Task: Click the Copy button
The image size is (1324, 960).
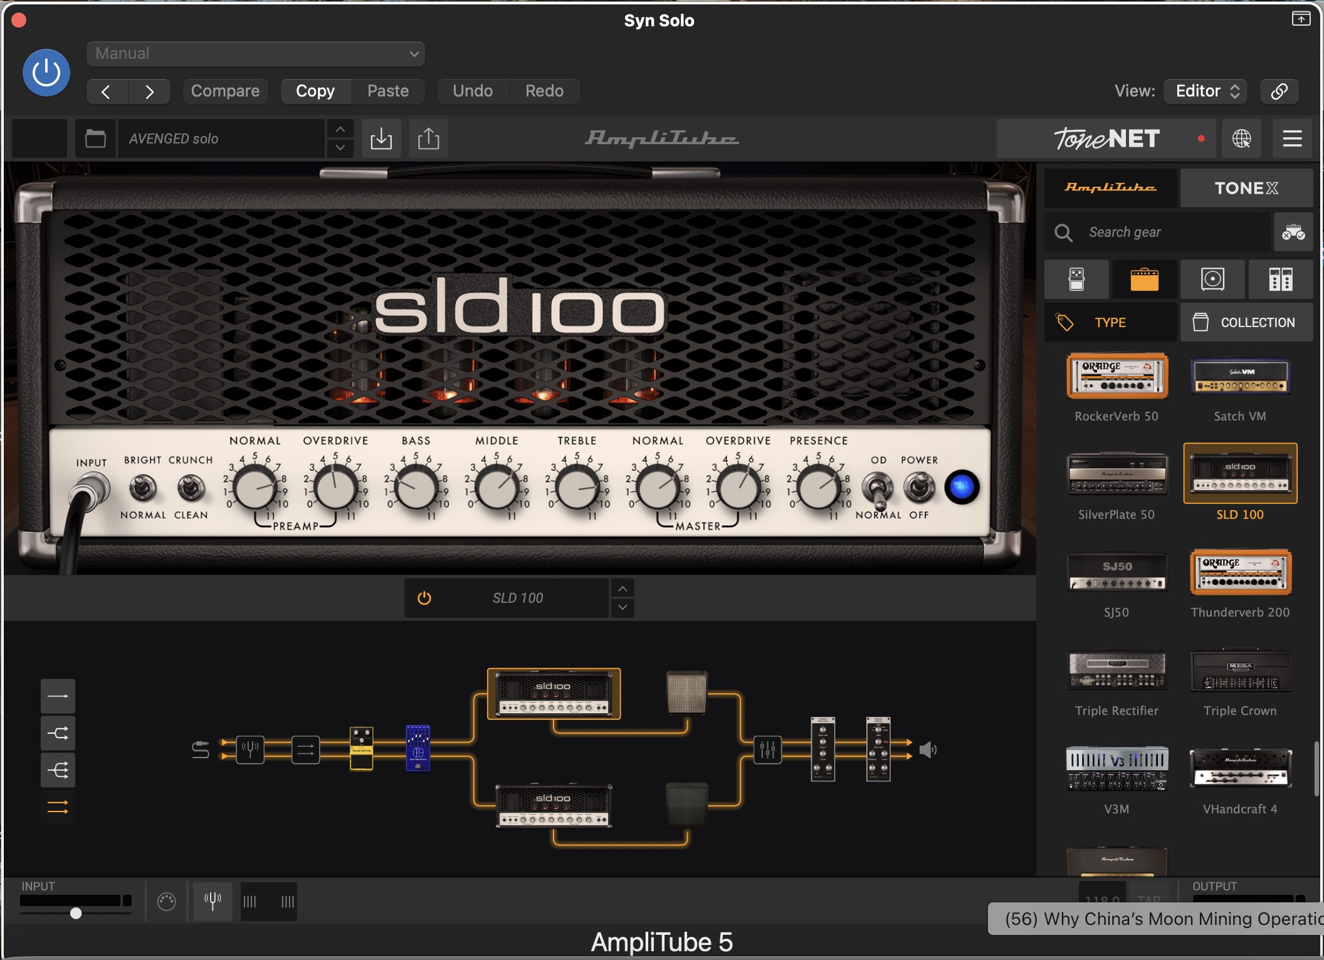Action: tap(315, 91)
